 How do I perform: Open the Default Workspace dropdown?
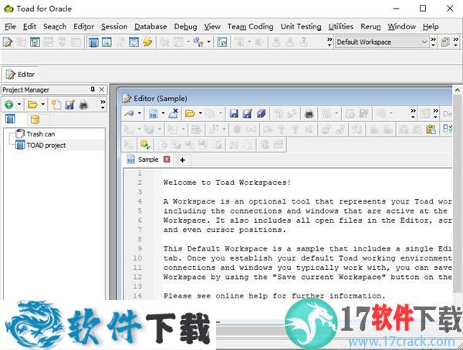[424, 42]
